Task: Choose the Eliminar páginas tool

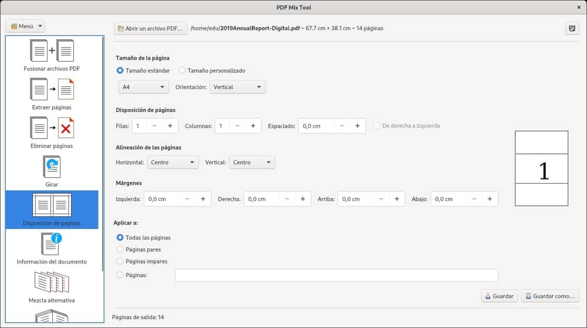Action: click(x=52, y=133)
